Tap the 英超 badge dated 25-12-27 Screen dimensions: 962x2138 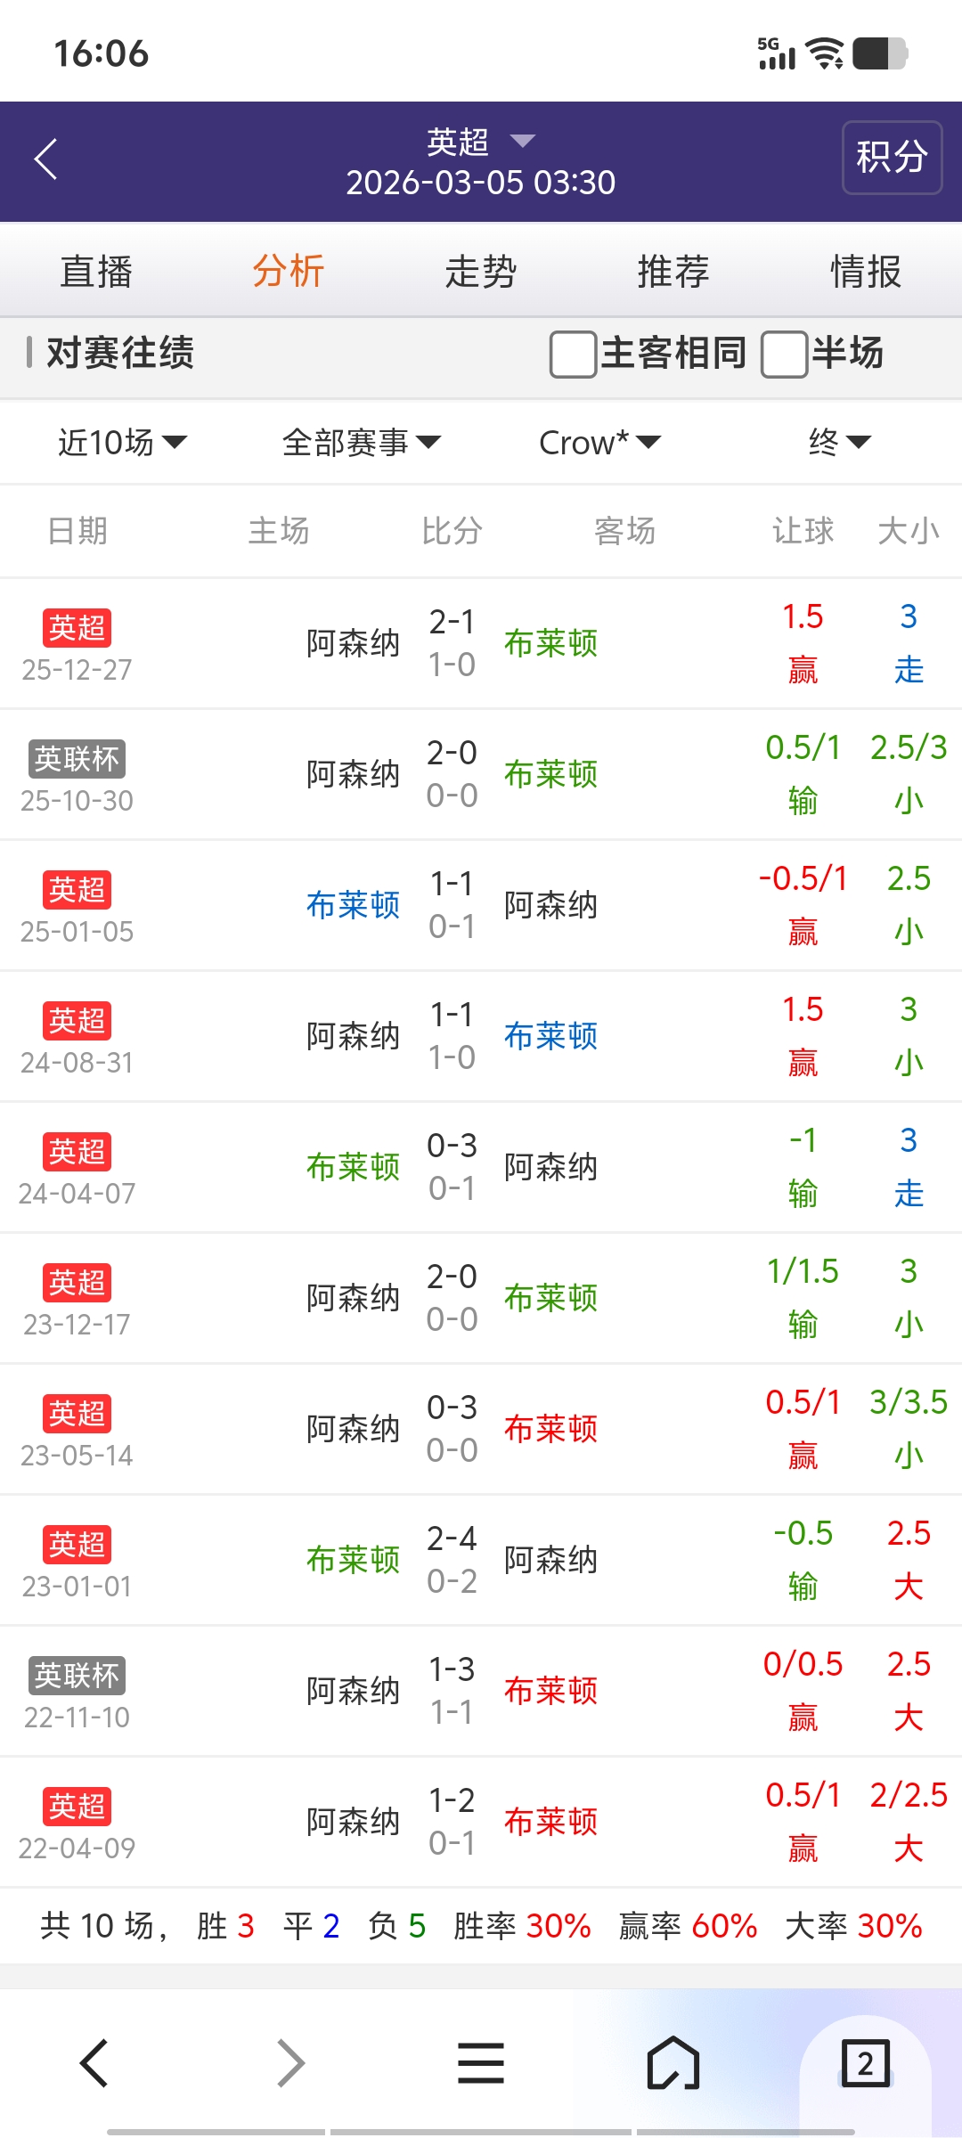coord(77,628)
